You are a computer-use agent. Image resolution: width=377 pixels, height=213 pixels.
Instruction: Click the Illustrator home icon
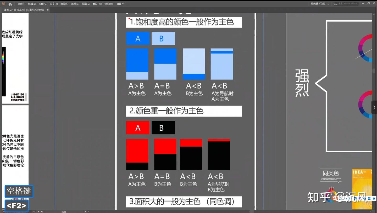pos(10,4)
